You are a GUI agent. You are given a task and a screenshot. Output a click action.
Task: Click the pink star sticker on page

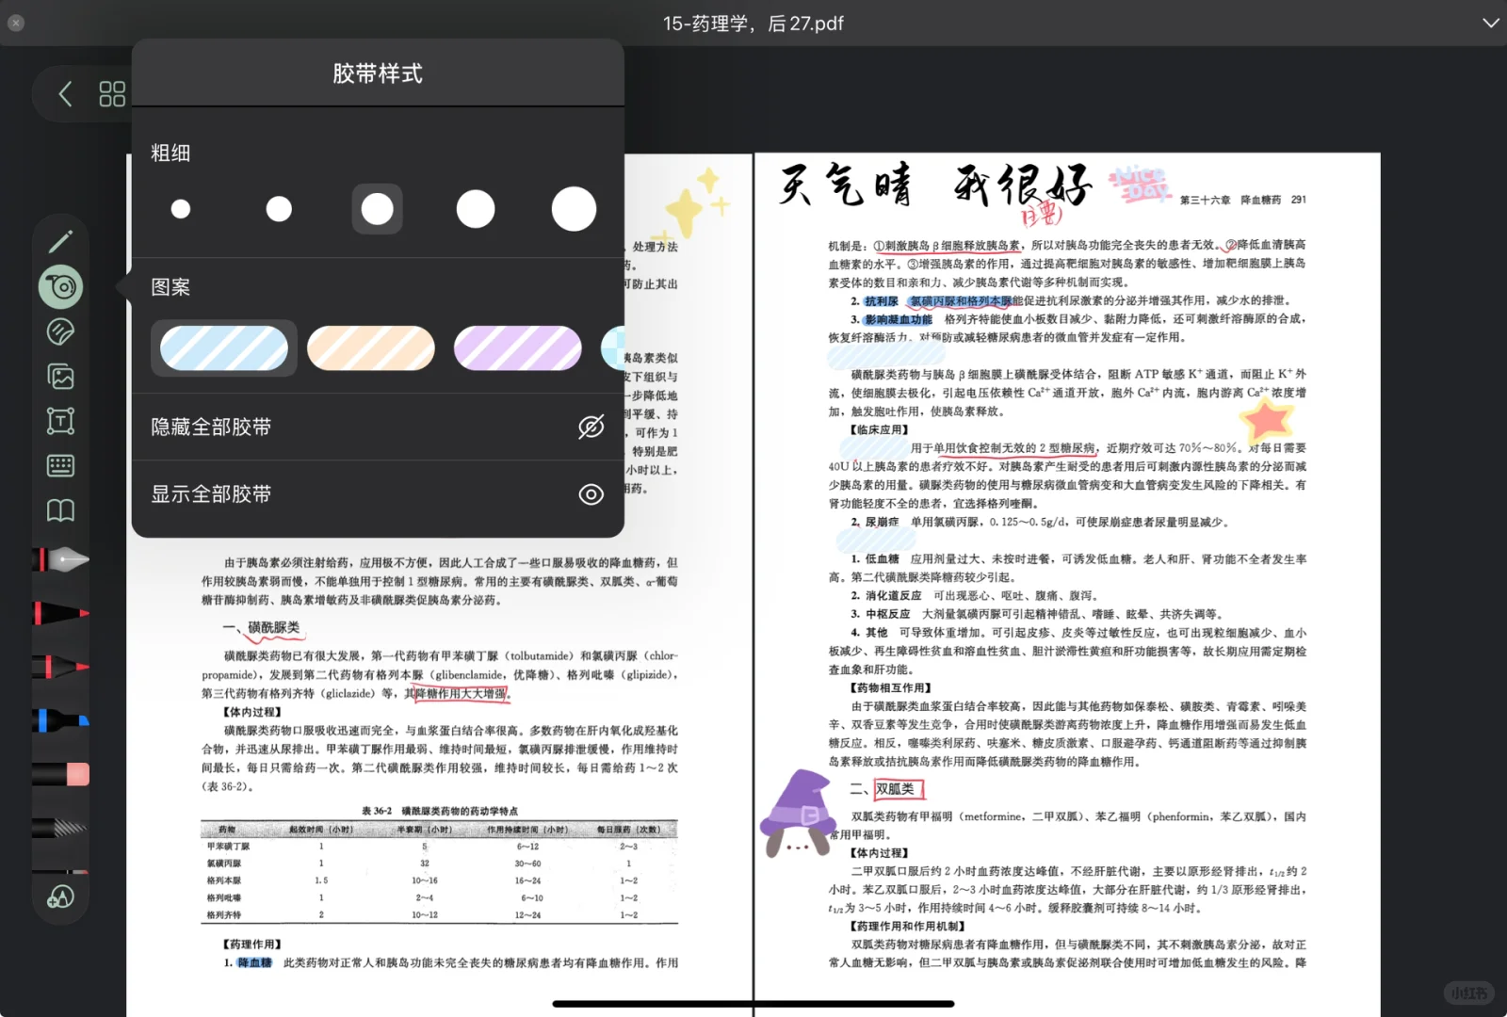(1269, 420)
